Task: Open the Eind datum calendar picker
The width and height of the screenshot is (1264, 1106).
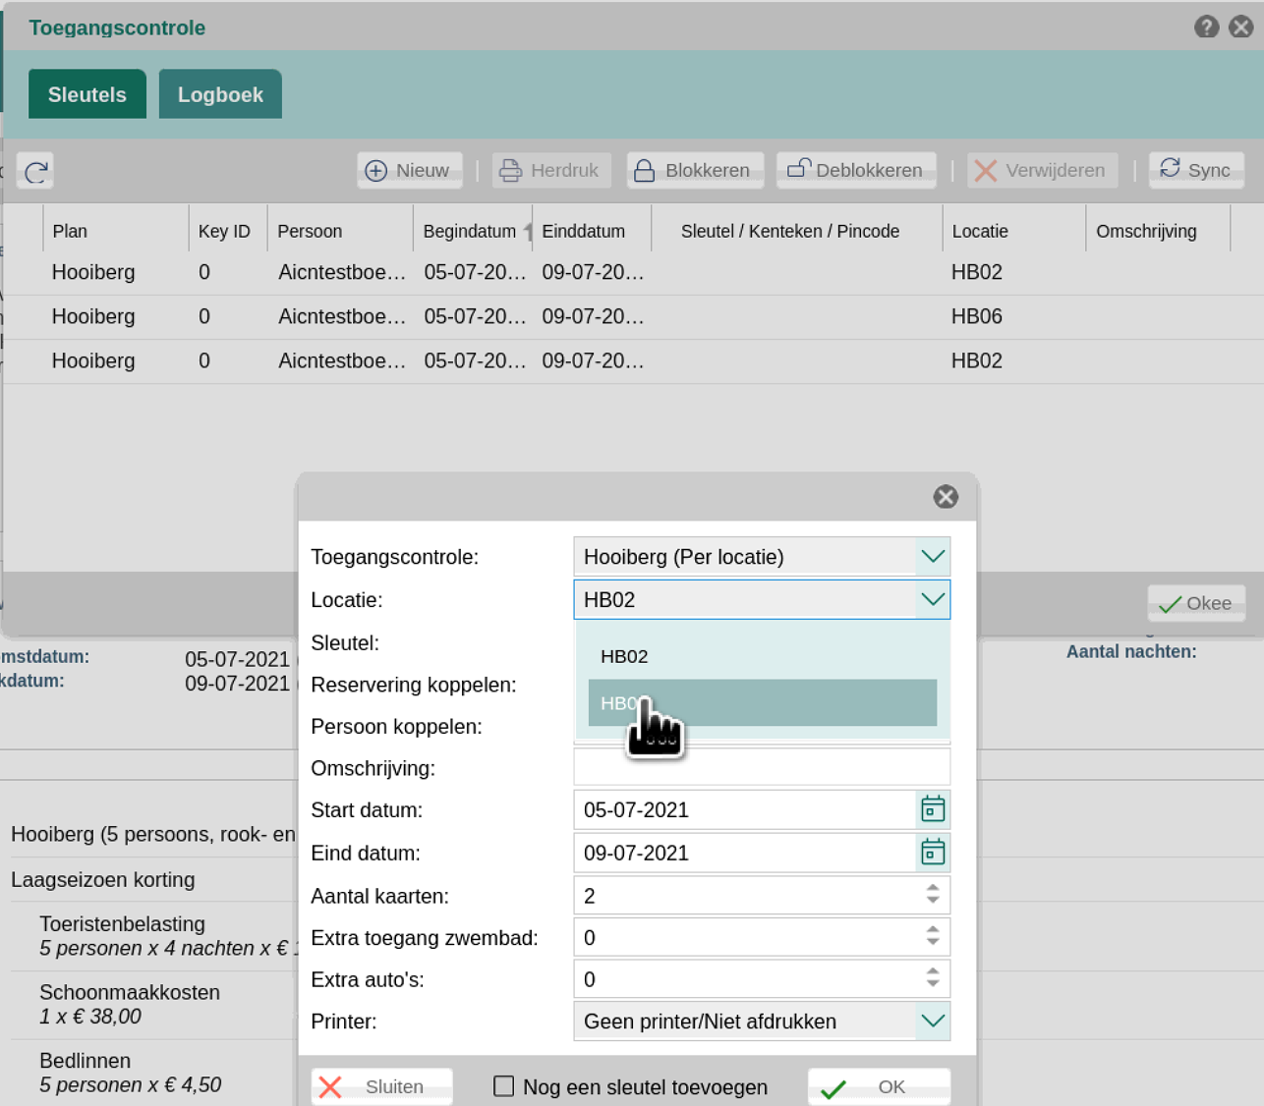Action: (x=933, y=852)
